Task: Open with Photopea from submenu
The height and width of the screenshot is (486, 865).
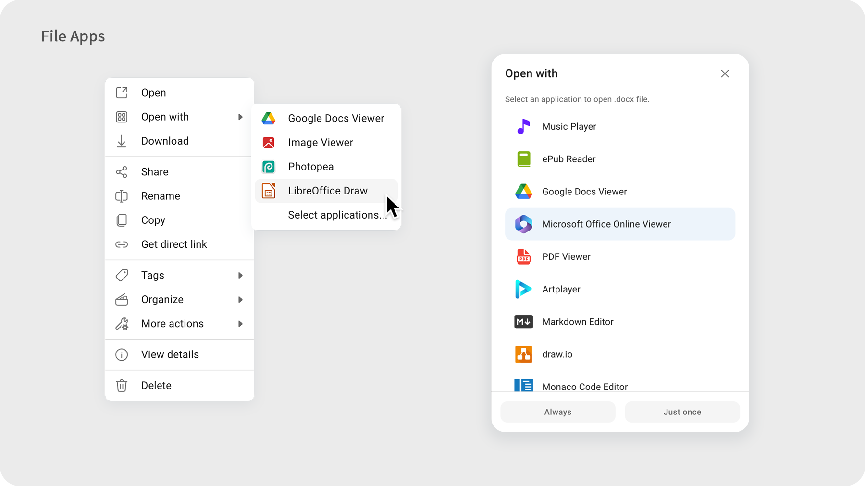Action: (x=326, y=167)
